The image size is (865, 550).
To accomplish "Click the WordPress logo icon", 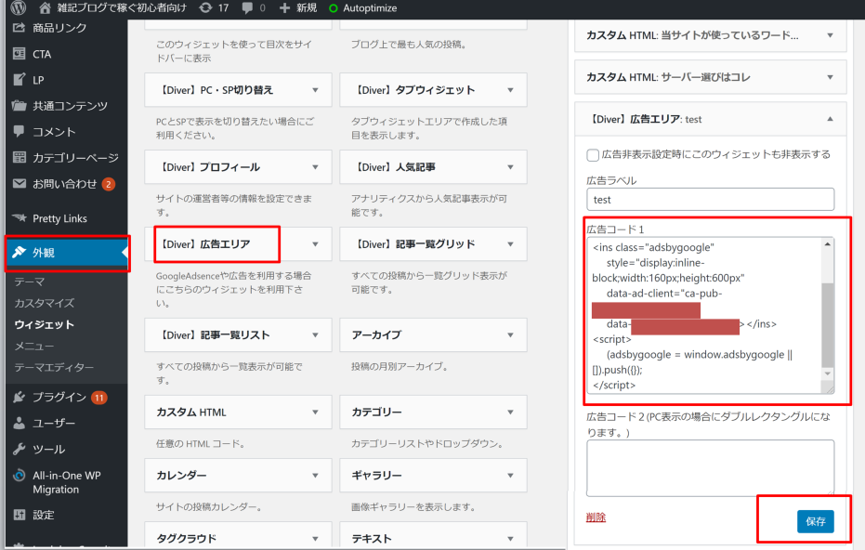I will 18,8.
